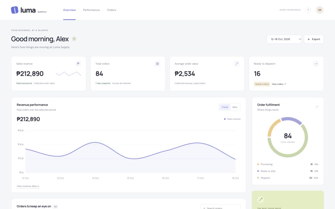Open the help question mark icon
The width and height of the screenshot is (335, 209).
click(x=308, y=10)
